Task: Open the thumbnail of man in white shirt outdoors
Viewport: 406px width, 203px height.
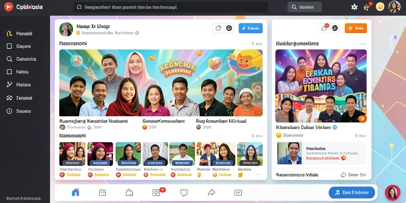Action: point(182,154)
